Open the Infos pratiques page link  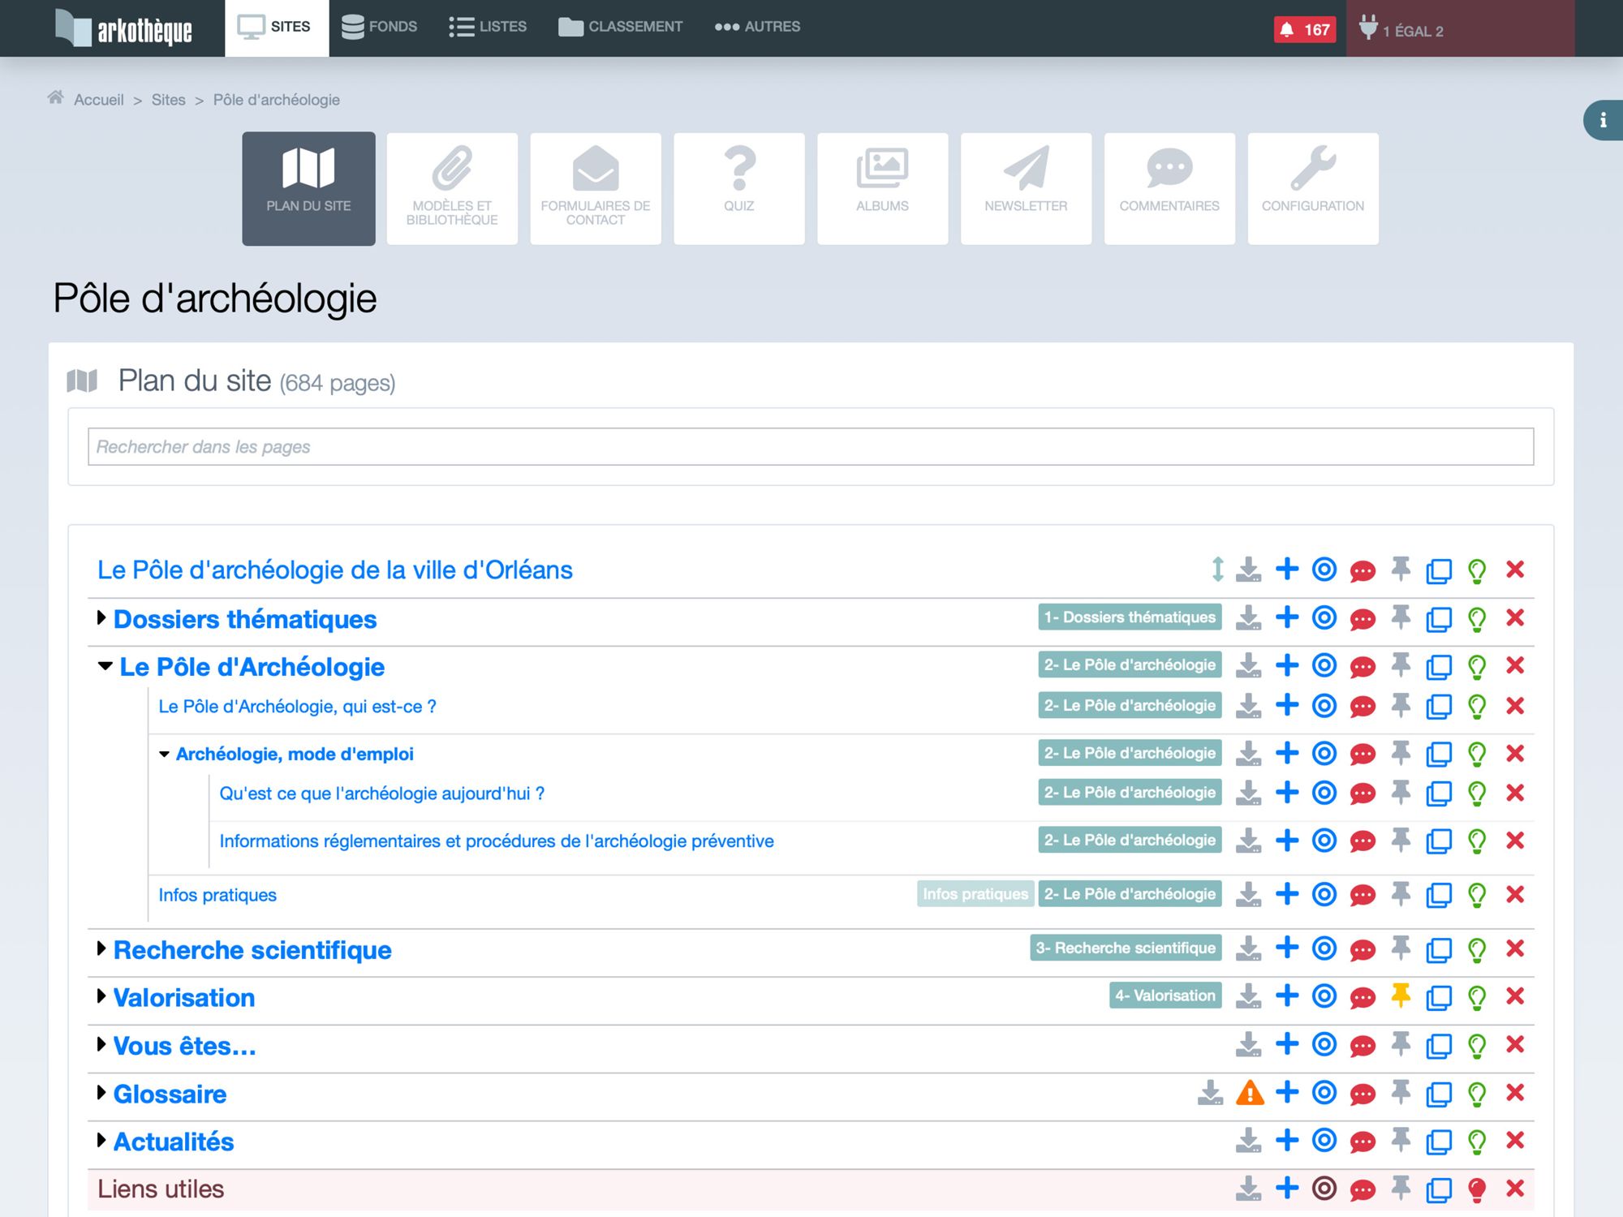pos(217,895)
